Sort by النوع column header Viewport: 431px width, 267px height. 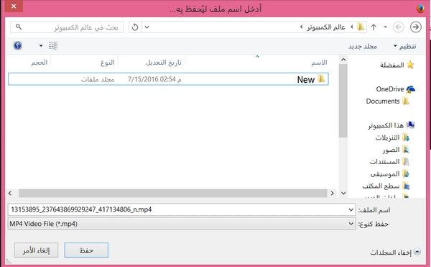coord(108,63)
